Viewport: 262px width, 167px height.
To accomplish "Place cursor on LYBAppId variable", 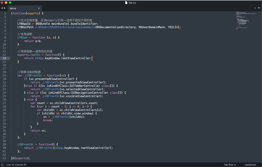I will click(24, 24).
